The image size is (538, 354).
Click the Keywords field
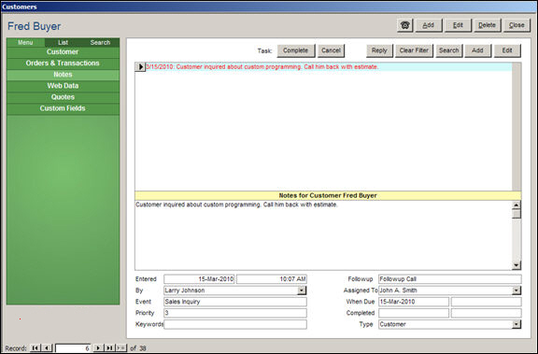pos(235,324)
